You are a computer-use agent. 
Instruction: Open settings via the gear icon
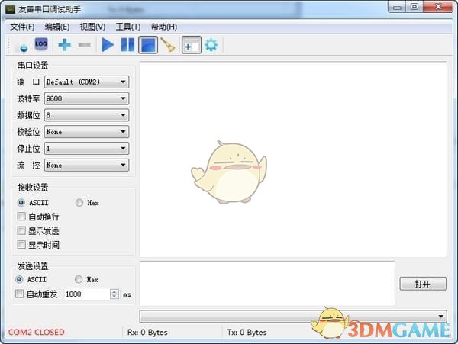pos(211,45)
